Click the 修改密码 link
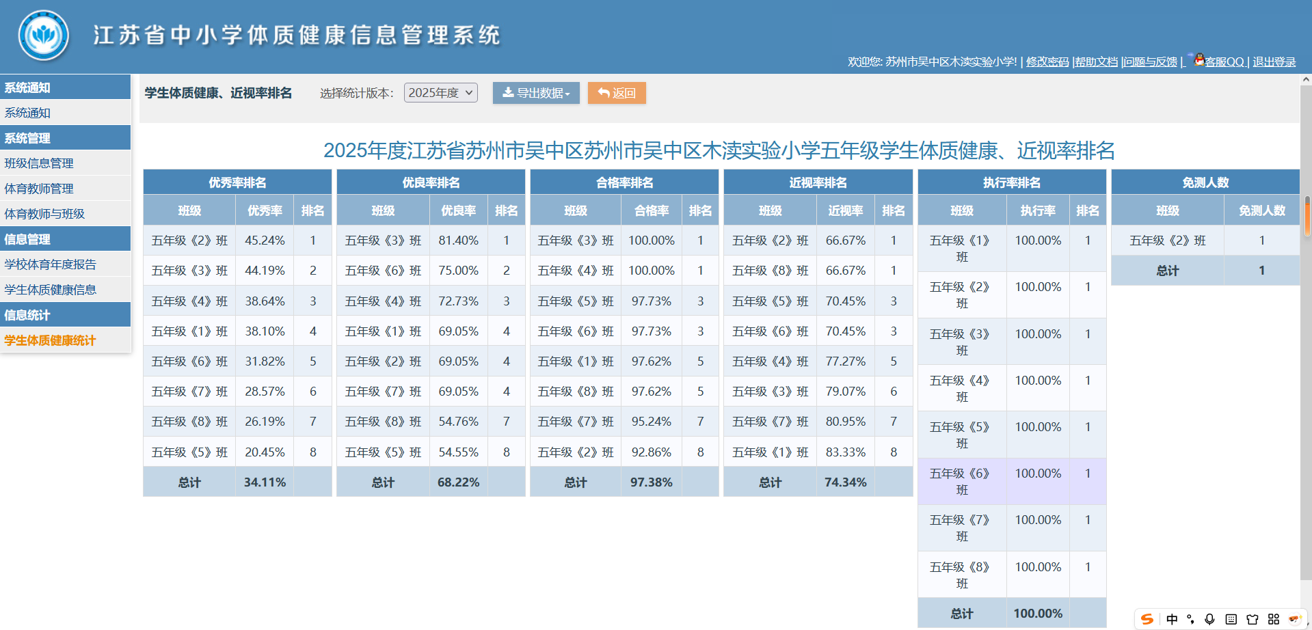The width and height of the screenshot is (1312, 630). pyautogui.click(x=1047, y=62)
